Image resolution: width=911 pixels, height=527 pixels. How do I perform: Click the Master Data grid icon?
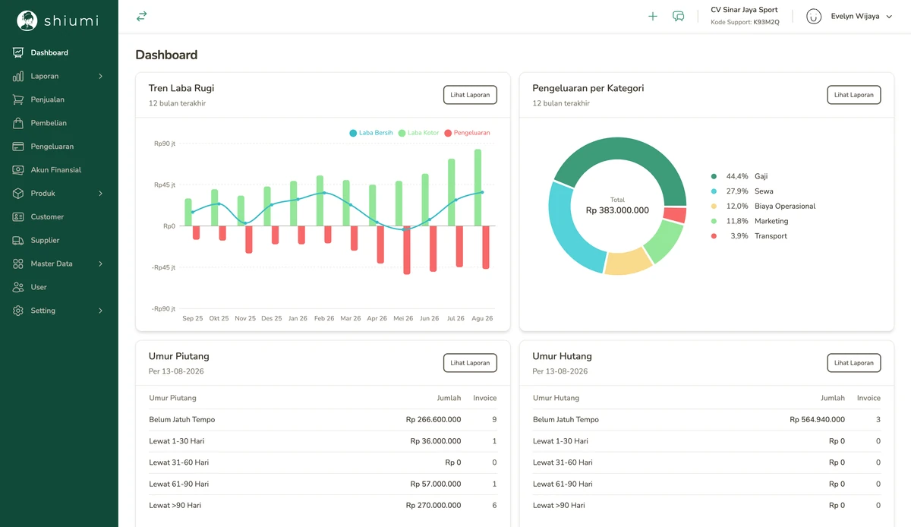18,263
